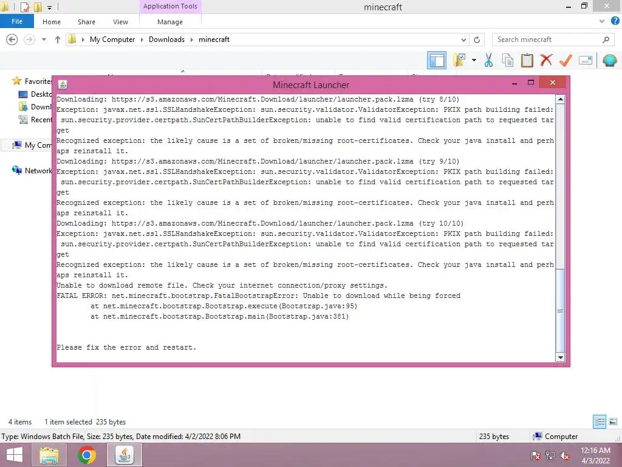
Task: Go up one folder level
Action: pos(58,40)
